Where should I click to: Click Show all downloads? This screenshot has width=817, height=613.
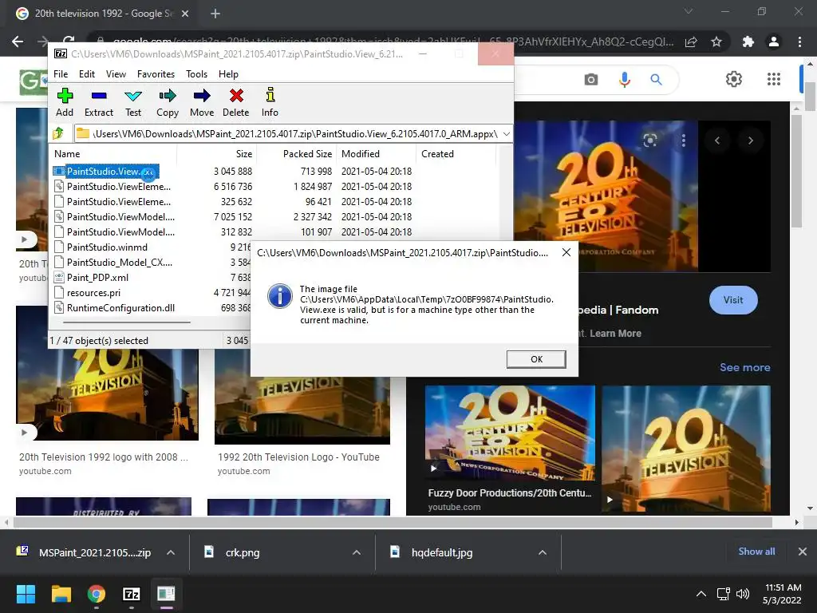(756, 552)
